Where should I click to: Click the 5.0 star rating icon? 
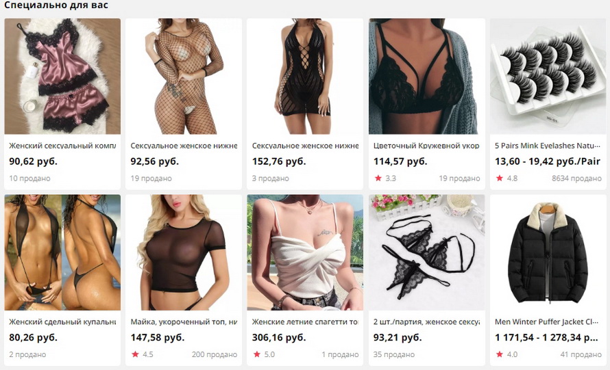tap(257, 354)
